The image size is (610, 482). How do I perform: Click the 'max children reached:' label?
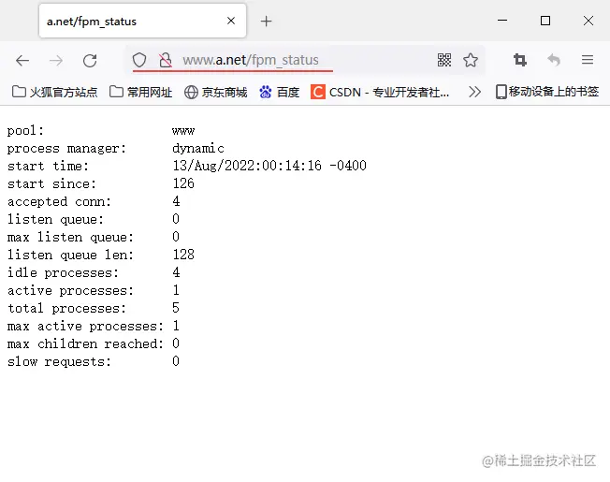[x=85, y=343]
